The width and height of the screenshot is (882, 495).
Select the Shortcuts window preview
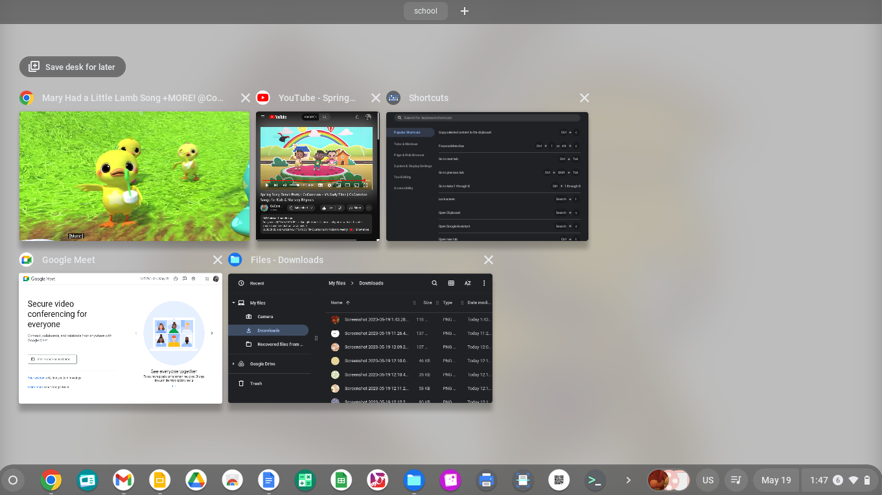click(487, 176)
